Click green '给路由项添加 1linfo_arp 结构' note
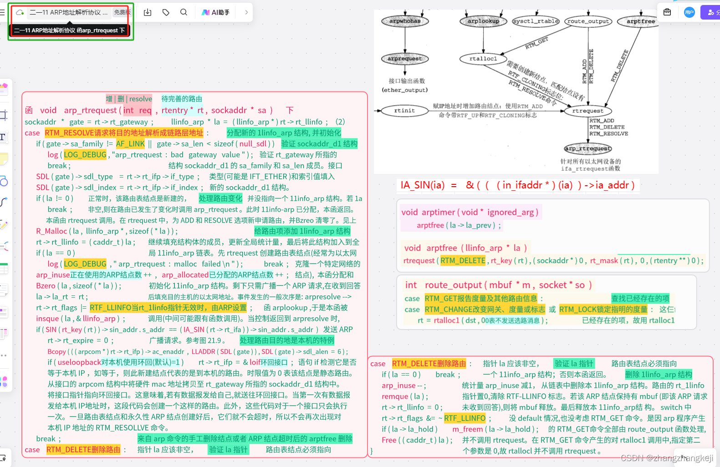The image size is (720, 467). point(302,231)
